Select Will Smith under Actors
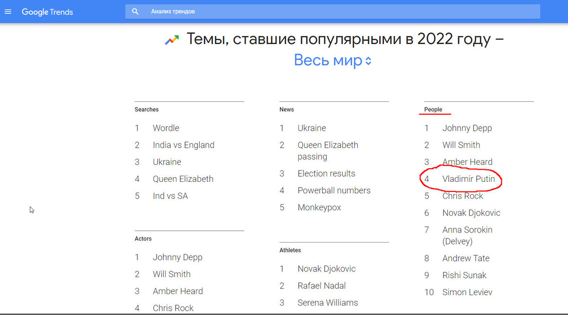The height and width of the screenshot is (315, 568). click(x=172, y=274)
